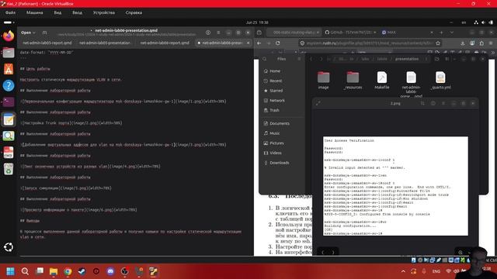Open the clock showing Jun 25 in top bar

tap(257, 22)
